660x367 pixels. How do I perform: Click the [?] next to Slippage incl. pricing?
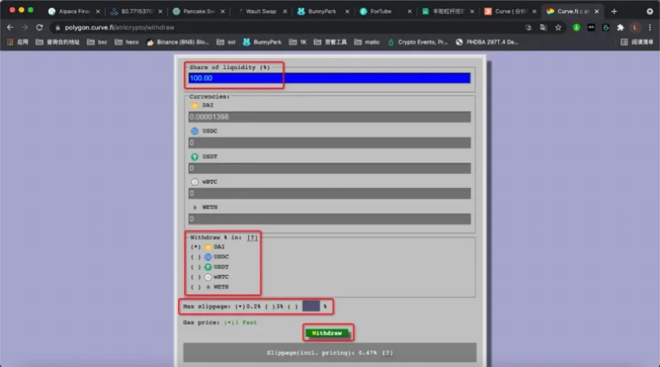(388, 353)
